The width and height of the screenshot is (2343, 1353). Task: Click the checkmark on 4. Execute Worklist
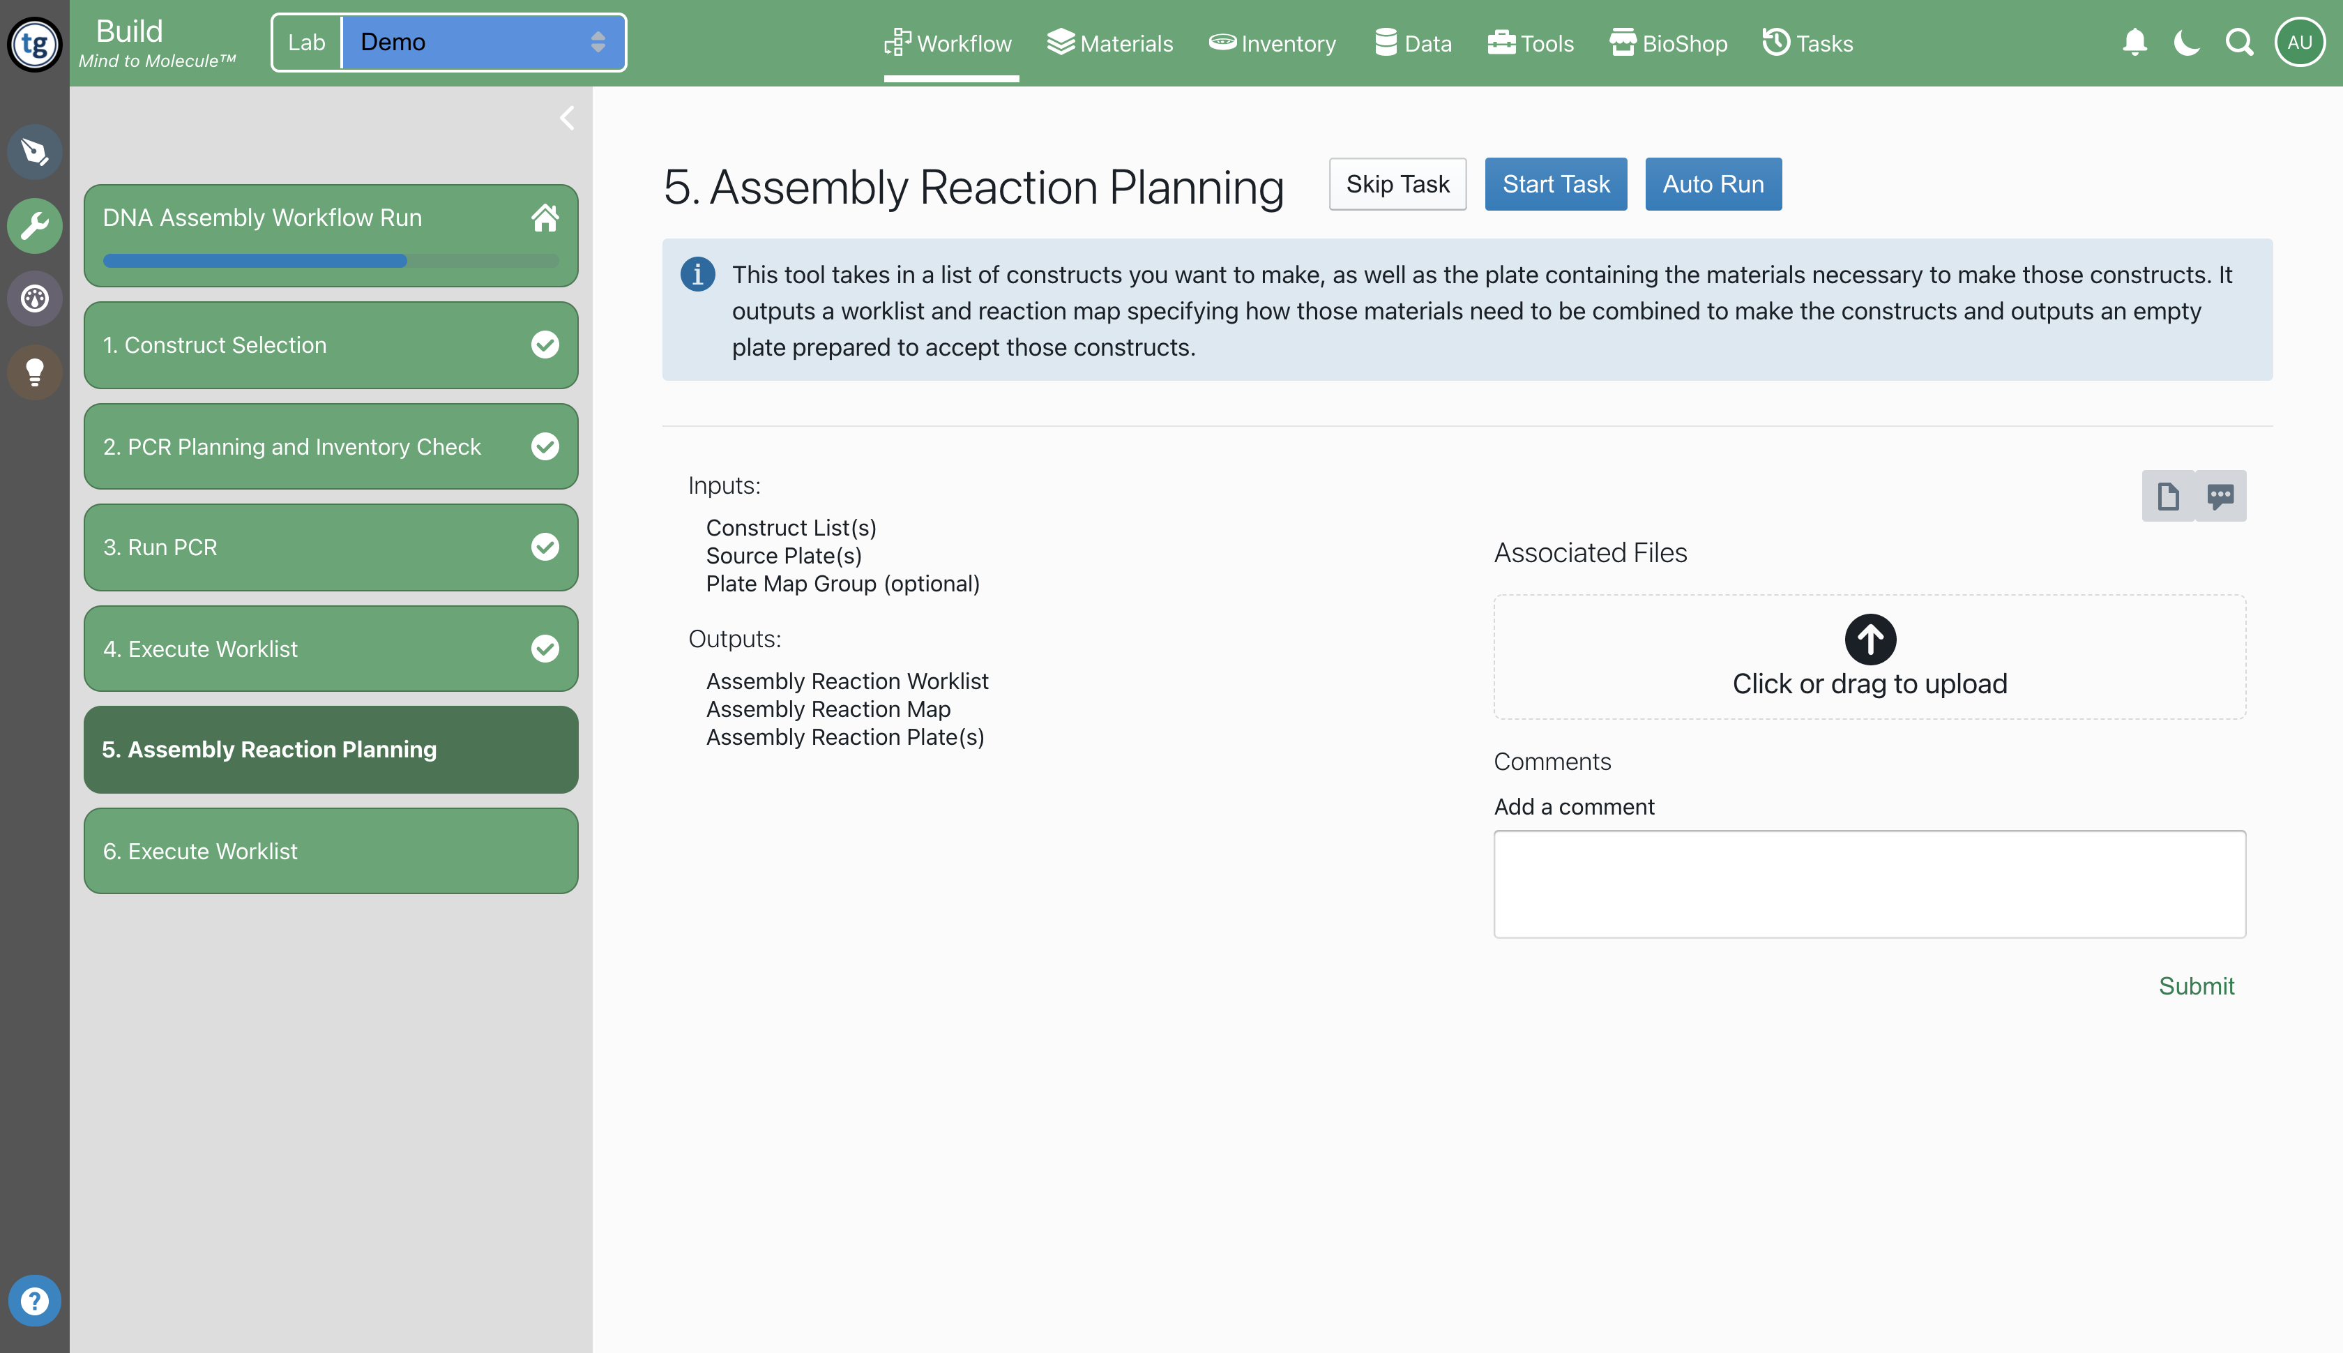point(545,649)
